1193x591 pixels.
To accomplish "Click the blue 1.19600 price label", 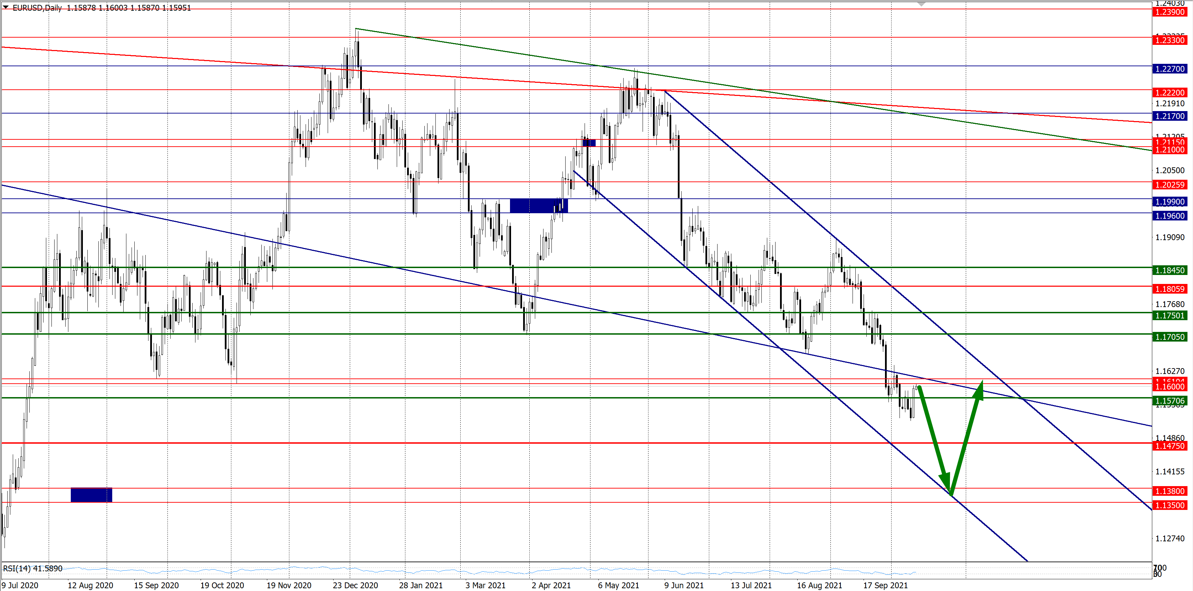I will [1170, 216].
